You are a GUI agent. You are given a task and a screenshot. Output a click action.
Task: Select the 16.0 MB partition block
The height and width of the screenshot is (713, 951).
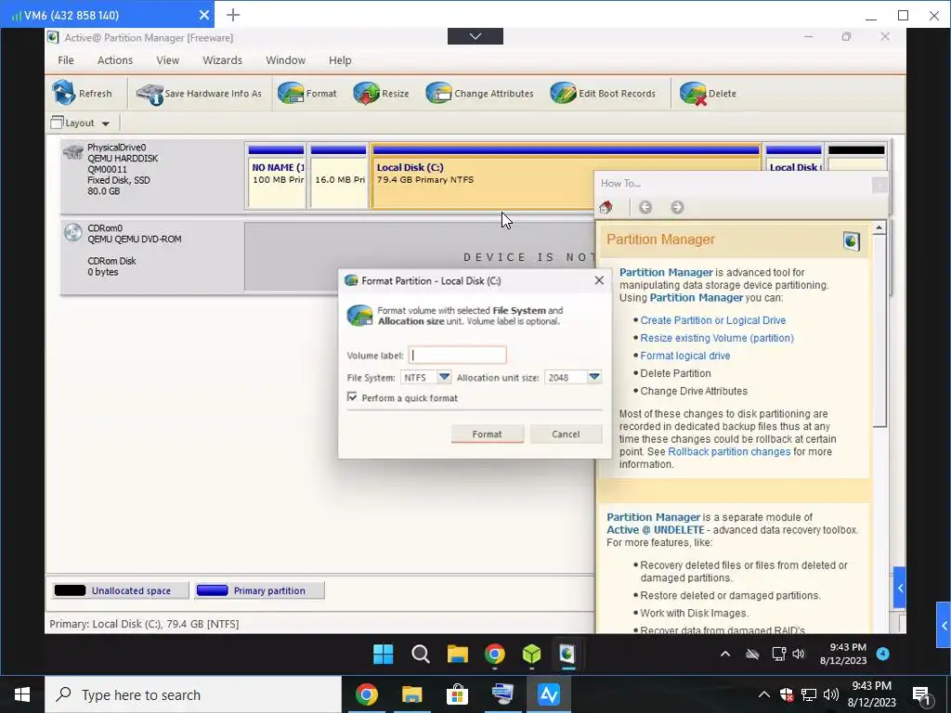click(x=338, y=175)
